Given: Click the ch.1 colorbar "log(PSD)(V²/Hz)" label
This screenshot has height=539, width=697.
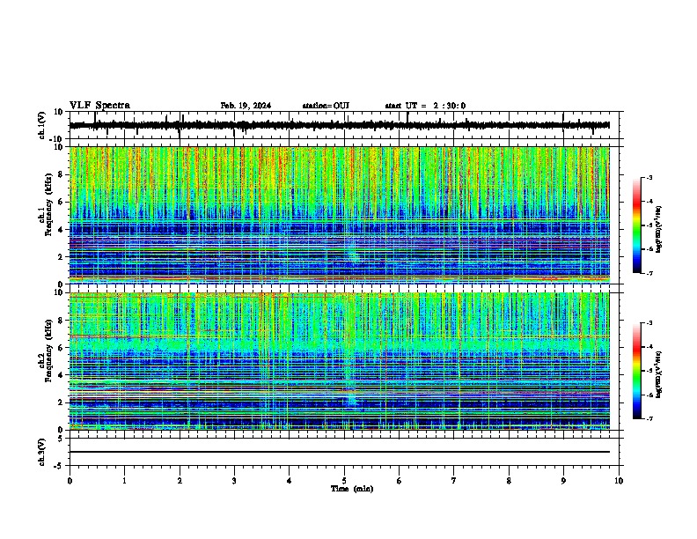Looking at the screenshot, I should 658,229.
